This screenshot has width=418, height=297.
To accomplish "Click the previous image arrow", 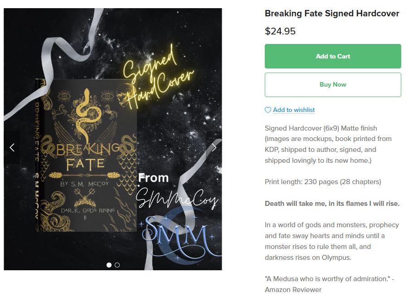I will pos(12,147).
